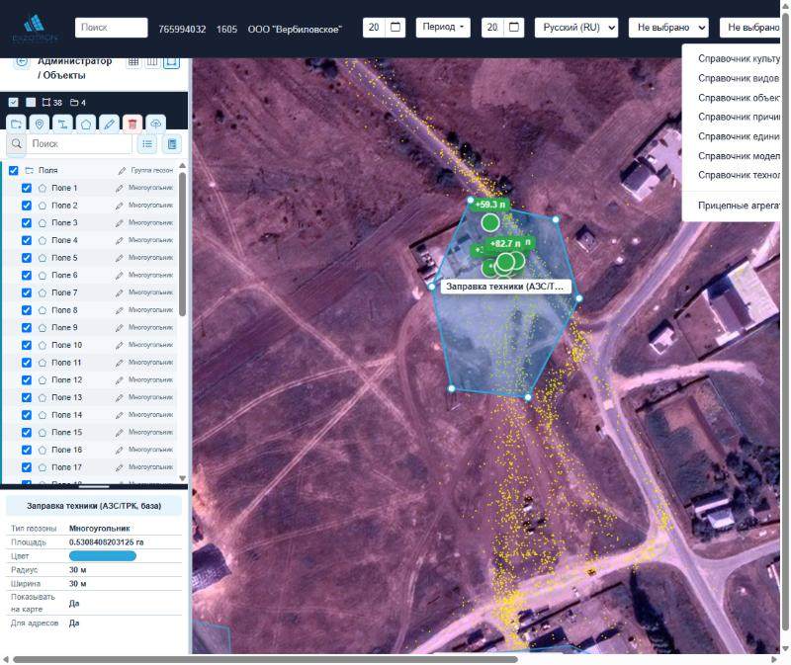The height and width of the screenshot is (665, 791).
Task: Select the location marker point tool
Action: point(40,124)
